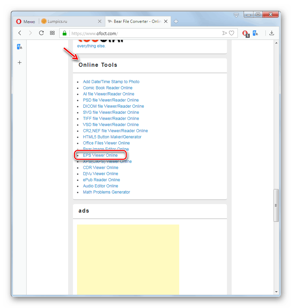Viewport: 292px width, 308px height.
Task: Open SVG file Viewer/Reader Online link
Action: 111,112
